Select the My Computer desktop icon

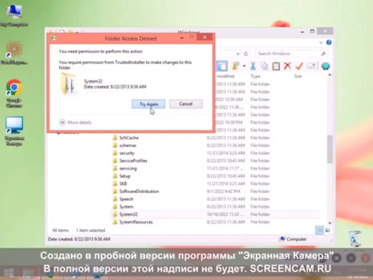pos(14,15)
